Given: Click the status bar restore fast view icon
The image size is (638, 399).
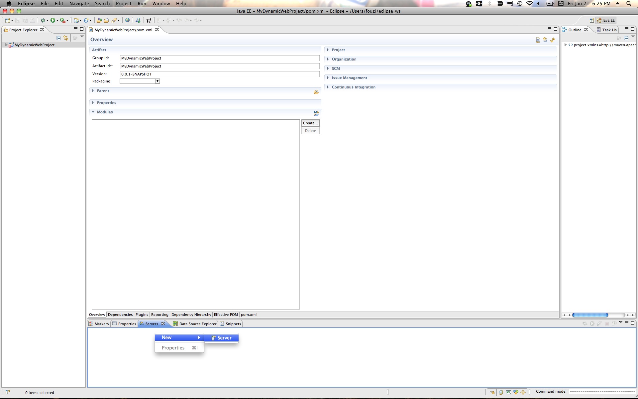Looking at the screenshot, I should click(7, 392).
